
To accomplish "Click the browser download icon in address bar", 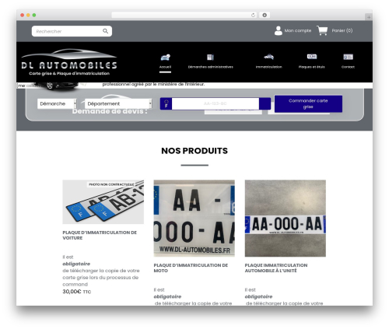I will point(265,16).
